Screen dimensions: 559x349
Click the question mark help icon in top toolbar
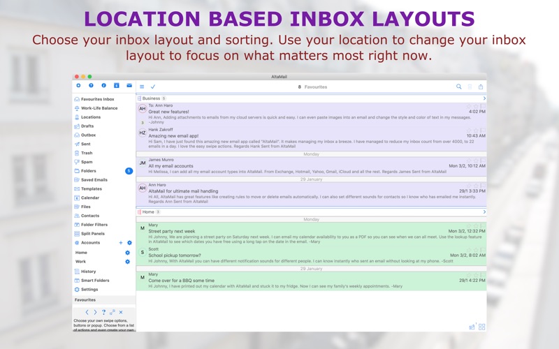point(91,85)
